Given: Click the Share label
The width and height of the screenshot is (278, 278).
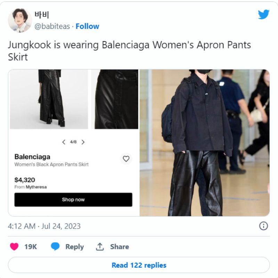Looking at the screenshot, I should click(x=120, y=247).
